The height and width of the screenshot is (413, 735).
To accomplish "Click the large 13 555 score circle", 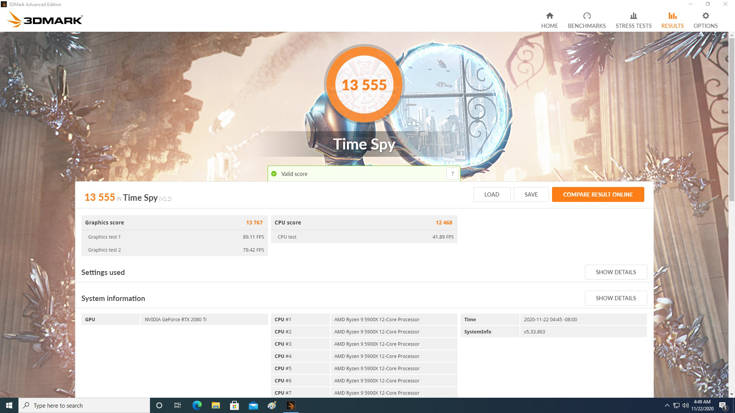I will point(364,84).
